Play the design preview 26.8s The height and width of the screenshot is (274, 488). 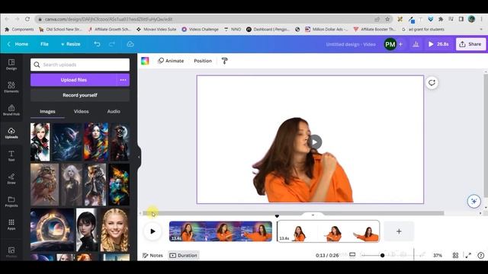[438, 44]
